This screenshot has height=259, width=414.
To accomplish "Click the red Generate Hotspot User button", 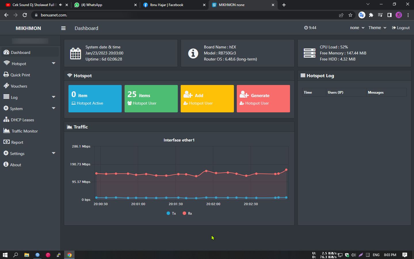I will [x=263, y=99].
